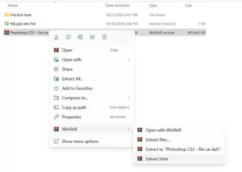Click the Copy icon in context menu
Image resolution: width=242 pixels, height=172 pixels.
coord(68,37)
